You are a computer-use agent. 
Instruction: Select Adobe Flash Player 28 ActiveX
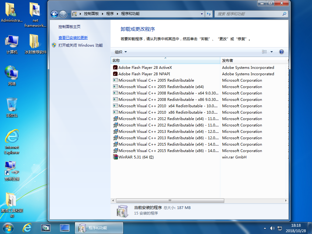[145, 68]
